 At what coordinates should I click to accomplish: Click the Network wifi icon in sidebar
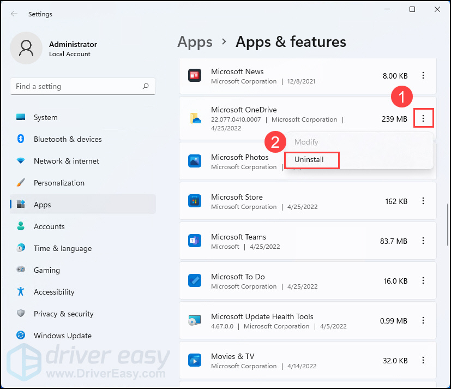(21, 160)
